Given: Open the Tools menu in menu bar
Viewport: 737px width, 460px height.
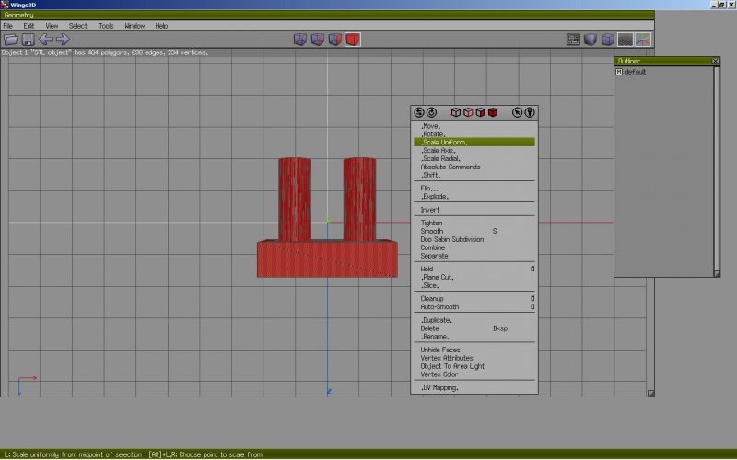Looking at the screenshot, I should [106, 26].
